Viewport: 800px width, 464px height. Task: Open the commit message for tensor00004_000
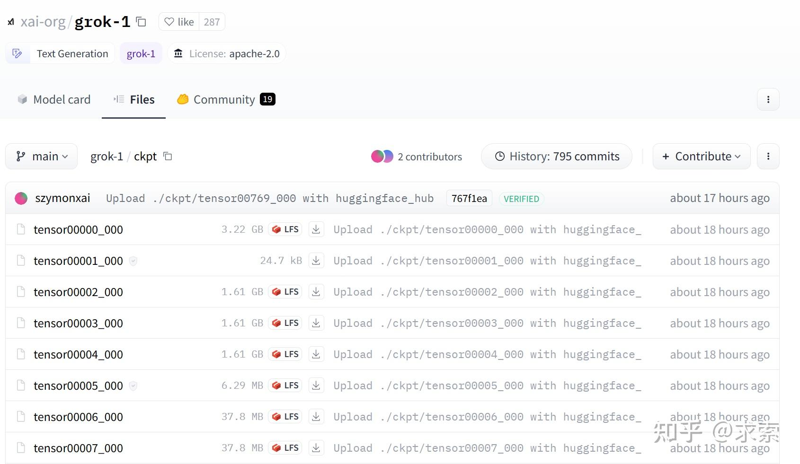[488, 354]
